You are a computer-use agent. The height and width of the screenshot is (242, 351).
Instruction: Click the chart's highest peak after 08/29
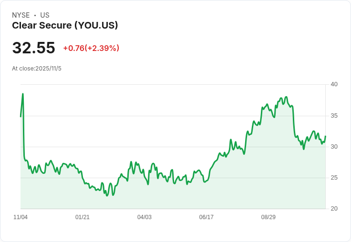286,97
